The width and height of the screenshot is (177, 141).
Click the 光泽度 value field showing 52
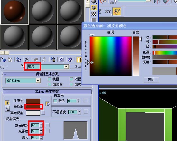(x=35, y=131)
